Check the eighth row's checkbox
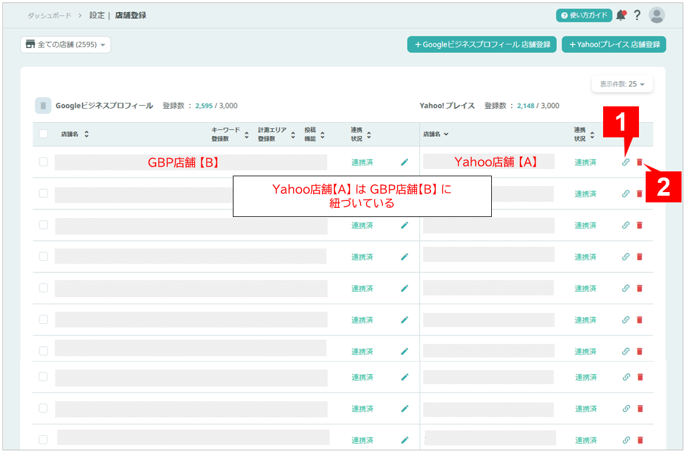Image resolution: width=687 pixels, height=454 pixels. (43, 376)
